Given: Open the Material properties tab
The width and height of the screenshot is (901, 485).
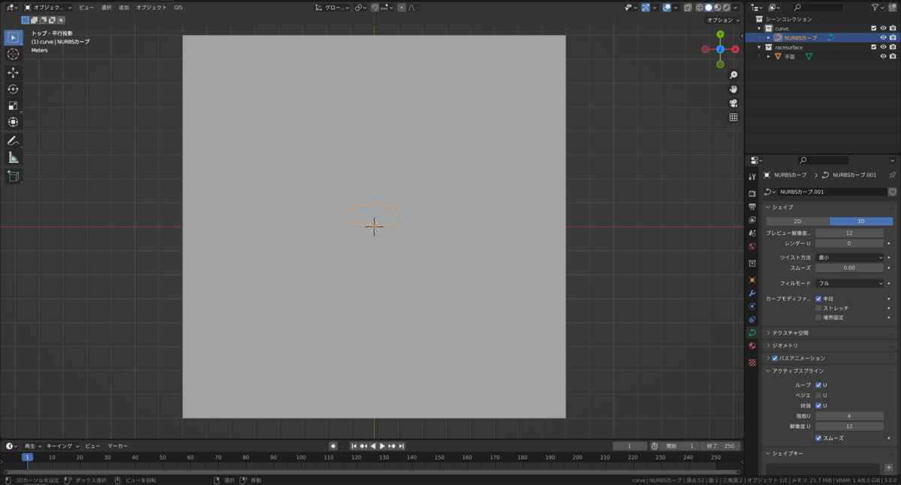Looking at the screenshot, I should (752, 346).
